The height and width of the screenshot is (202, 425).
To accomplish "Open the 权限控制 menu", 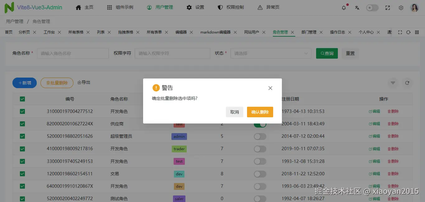I will [231, 7].
